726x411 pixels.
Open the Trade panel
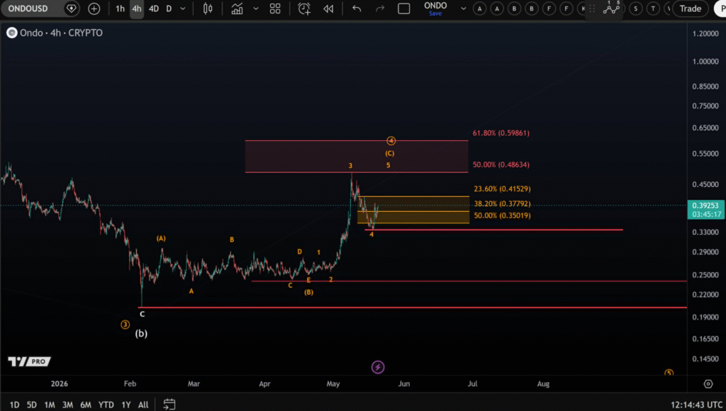[690, 9]
